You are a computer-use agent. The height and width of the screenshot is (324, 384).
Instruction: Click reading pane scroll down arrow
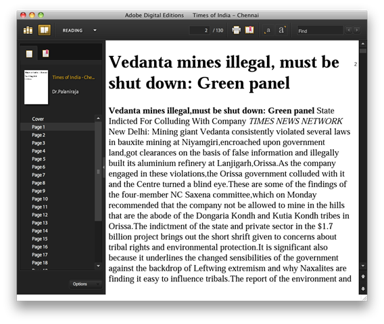(363, 266)
